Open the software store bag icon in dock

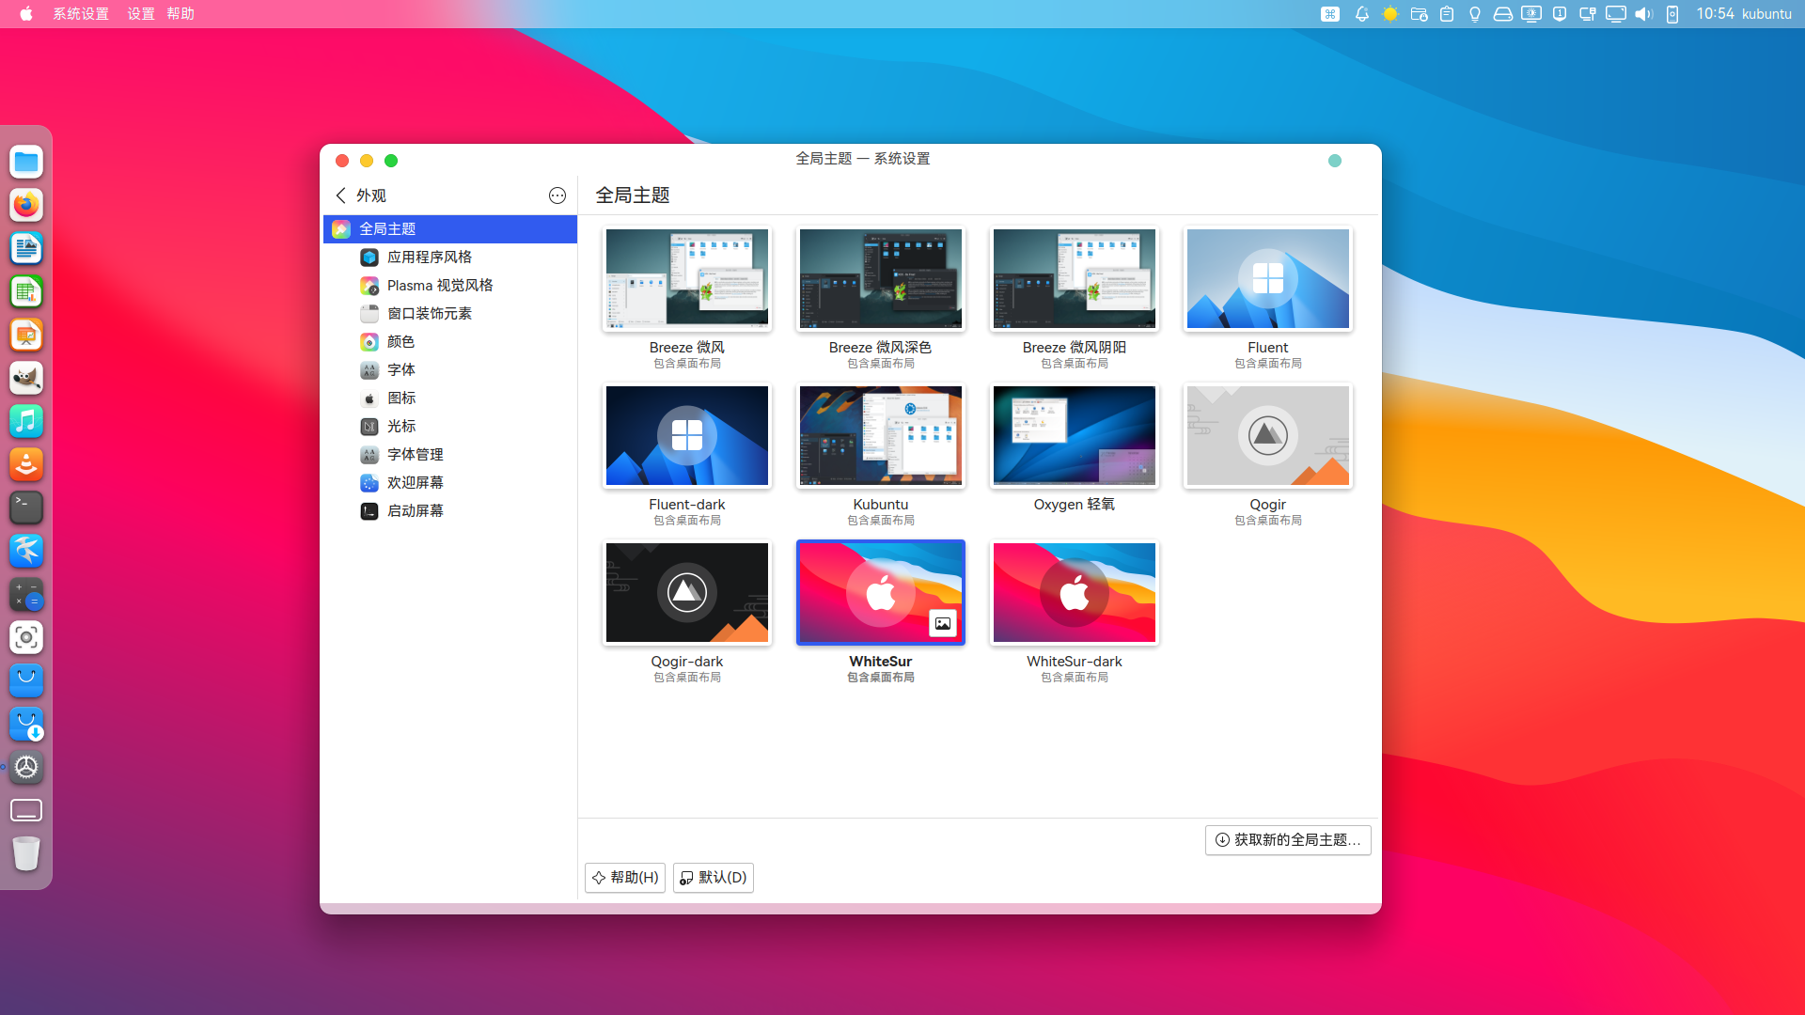[x=26, y=680]
